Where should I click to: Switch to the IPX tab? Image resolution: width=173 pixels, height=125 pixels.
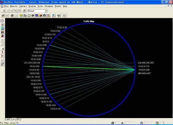click(18, 119)
